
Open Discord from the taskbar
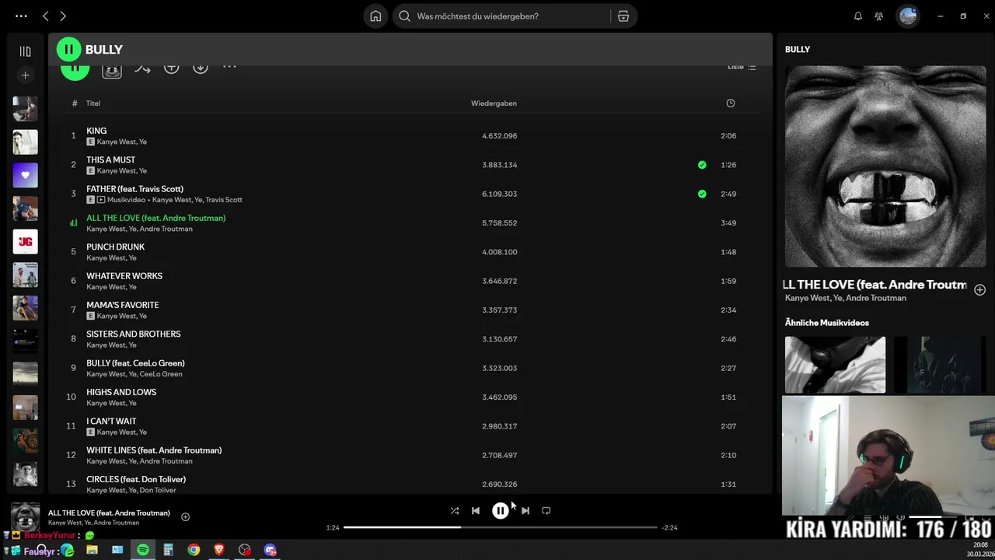click(x=270, y=550)
